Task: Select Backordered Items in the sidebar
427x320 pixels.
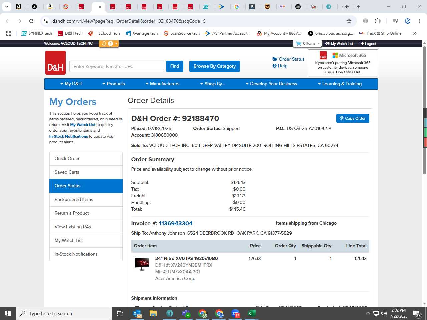Action: click(86, 200)
